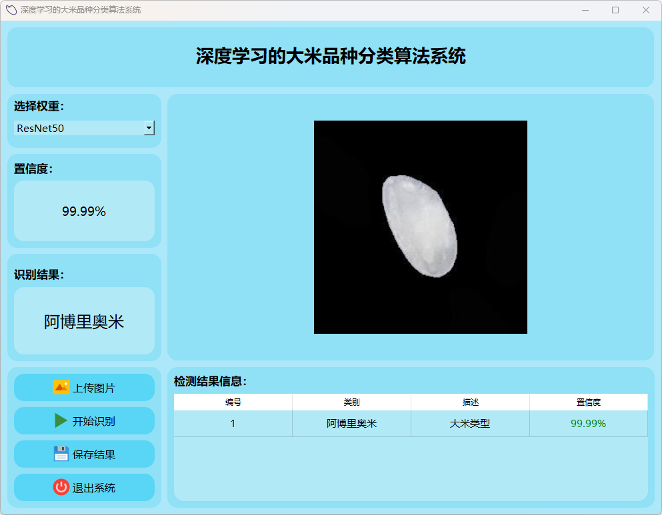Click the picture icon on the 上传图片 button

[x=61, y=388]
